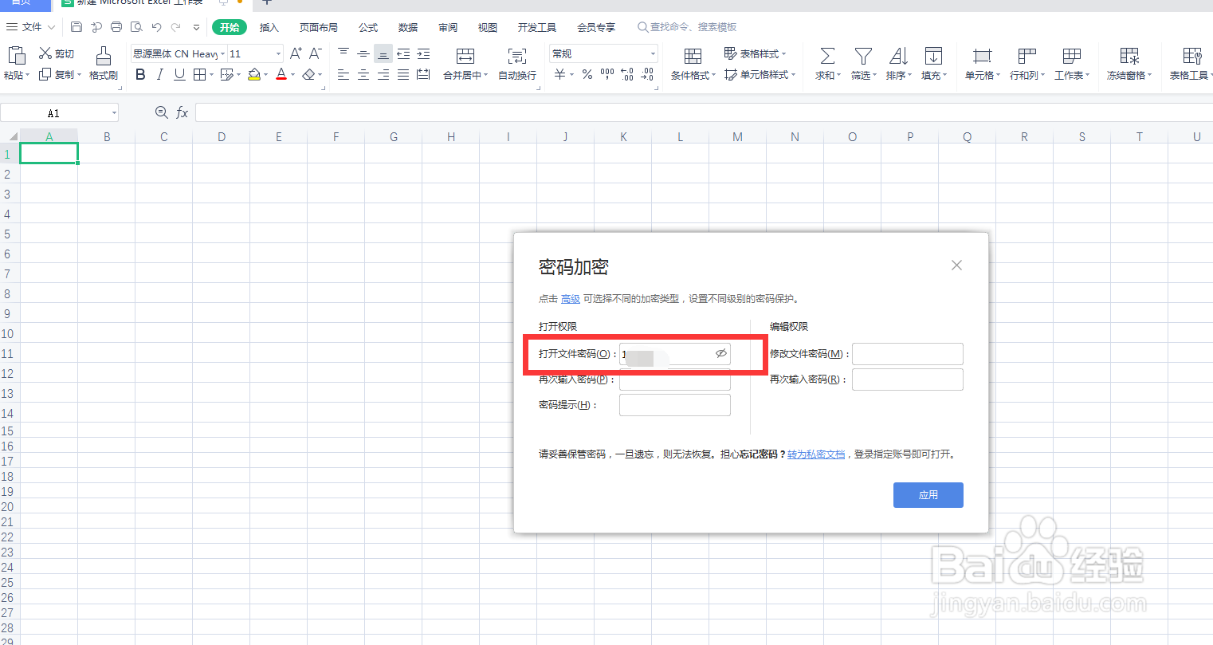Align text left
Image resolution: width=1213 pixels, height=645 pixels.
(343, 74)
